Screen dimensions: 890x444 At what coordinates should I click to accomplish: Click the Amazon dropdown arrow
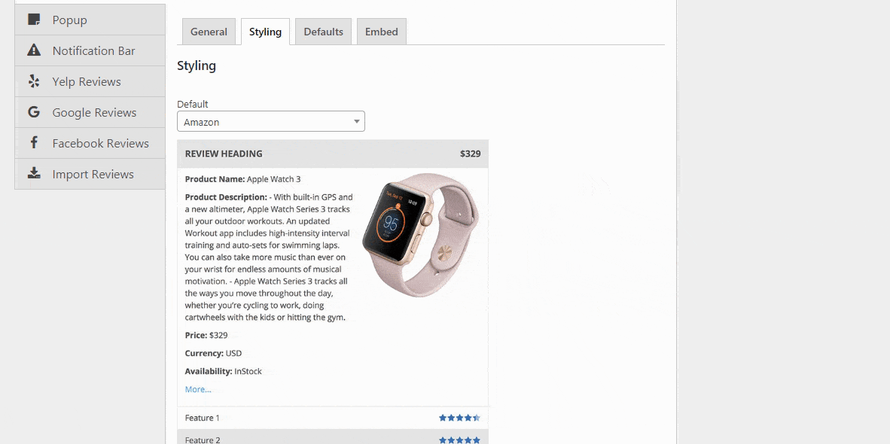[356, 121]
